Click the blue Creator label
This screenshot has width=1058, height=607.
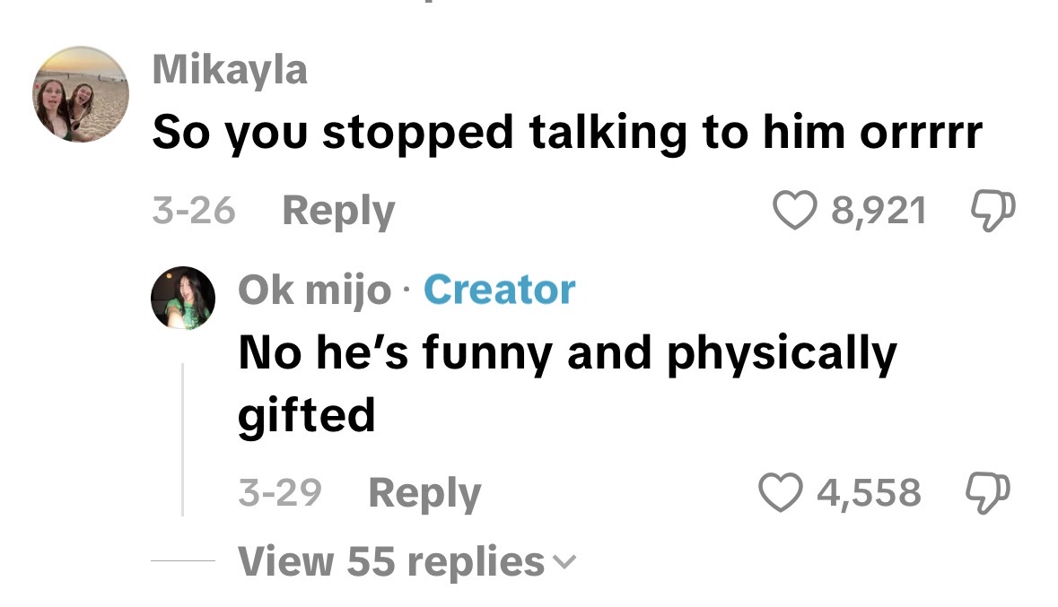499,290
